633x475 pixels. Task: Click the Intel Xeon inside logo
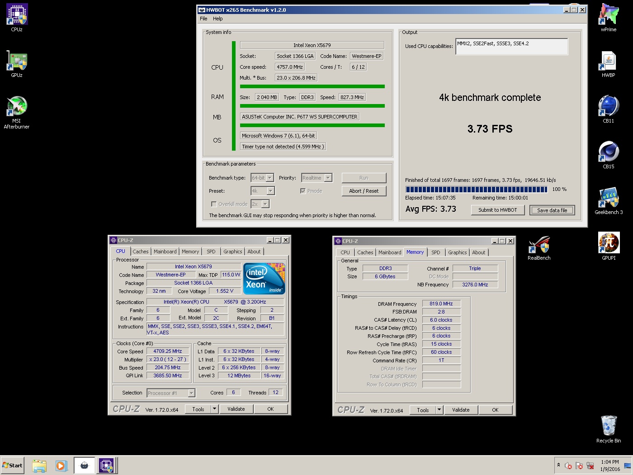click(x=265, y=279)
